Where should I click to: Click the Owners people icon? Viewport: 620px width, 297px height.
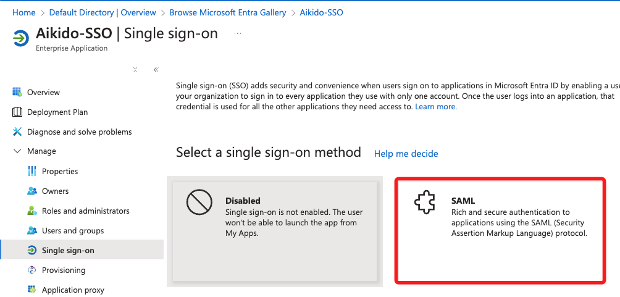32,191
